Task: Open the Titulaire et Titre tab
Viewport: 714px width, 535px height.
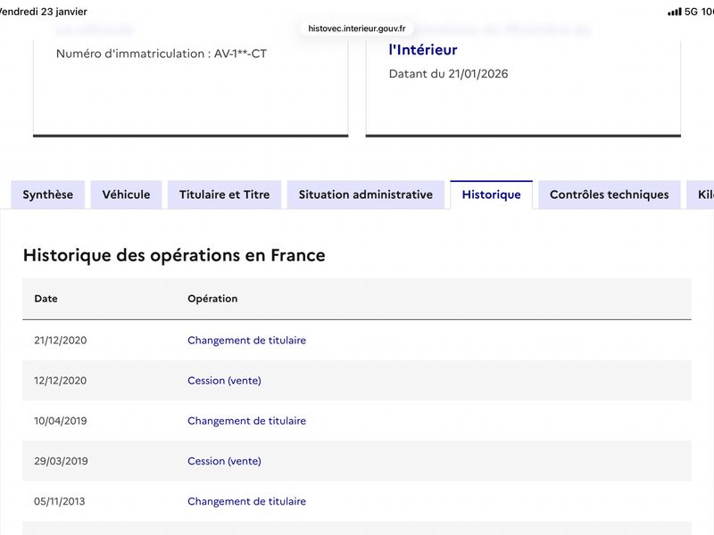Action: pyautogui.click(x=225, y=194)
